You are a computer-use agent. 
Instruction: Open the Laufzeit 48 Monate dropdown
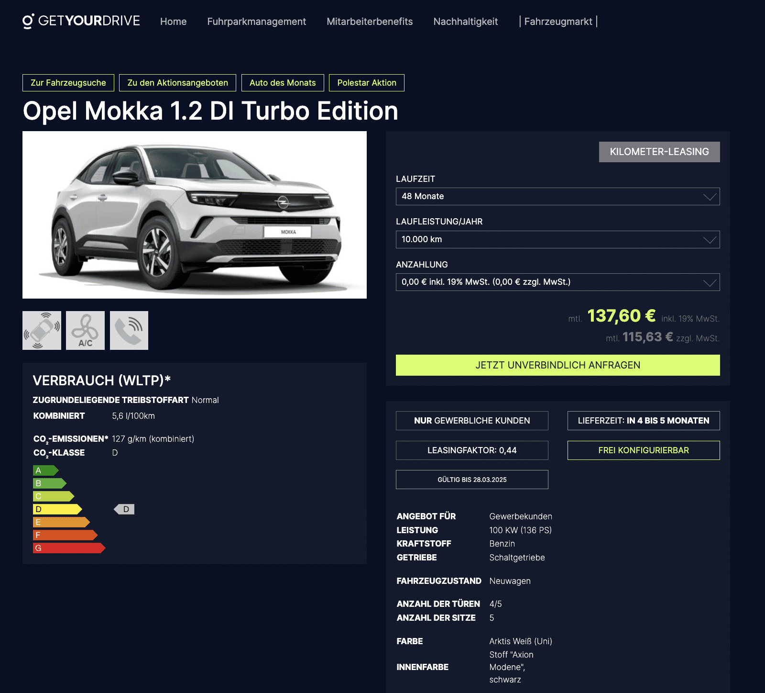tap(557, 196)
